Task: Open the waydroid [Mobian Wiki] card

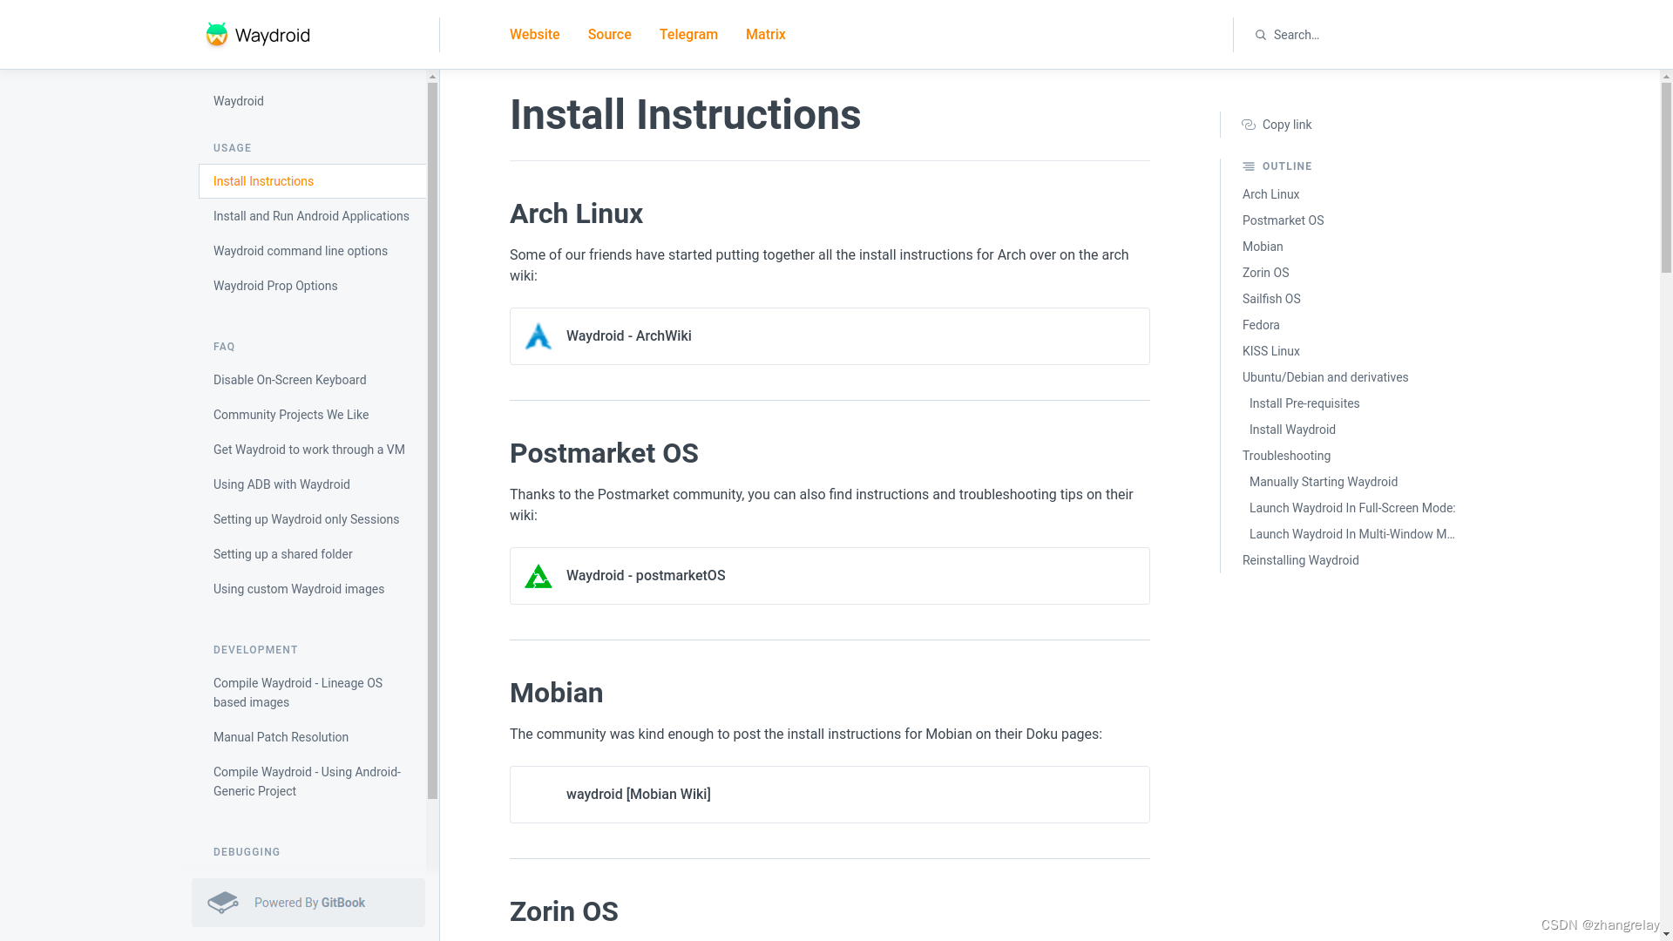Action: [829, 795]
